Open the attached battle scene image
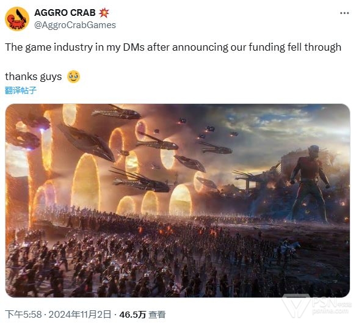359x325 pixels. click(178, 200)
